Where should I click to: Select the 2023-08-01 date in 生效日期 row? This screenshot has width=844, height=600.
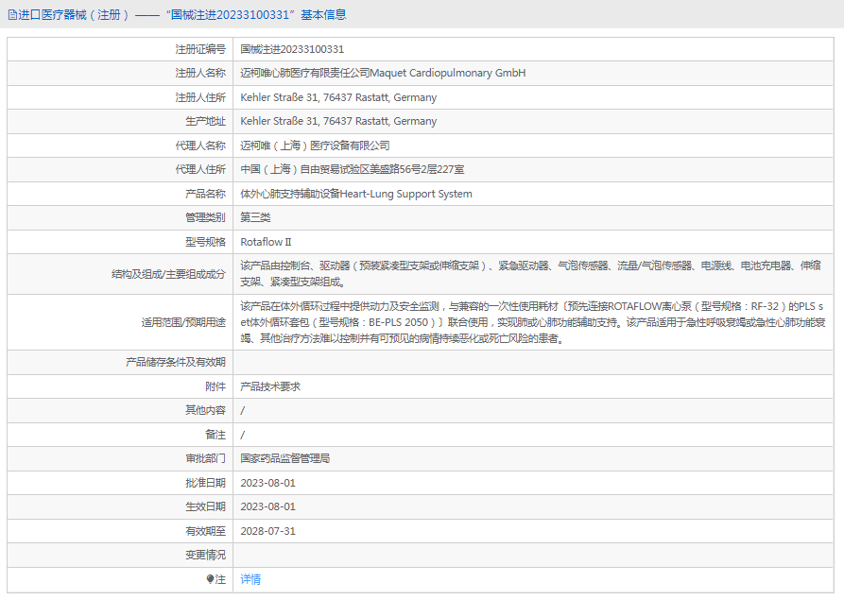pos(268,506)
